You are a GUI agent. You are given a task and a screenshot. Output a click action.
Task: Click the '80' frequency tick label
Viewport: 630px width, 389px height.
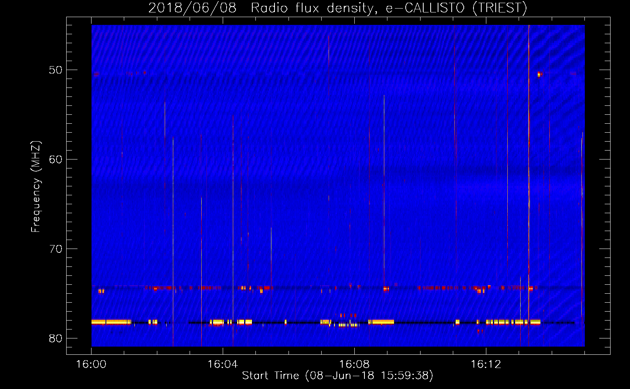click(x=56, y=338)
